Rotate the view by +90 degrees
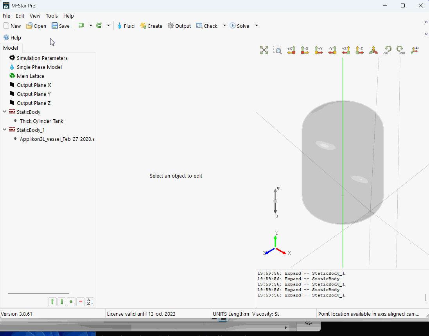Screen dimensions: 429x336 coord(401,50)
